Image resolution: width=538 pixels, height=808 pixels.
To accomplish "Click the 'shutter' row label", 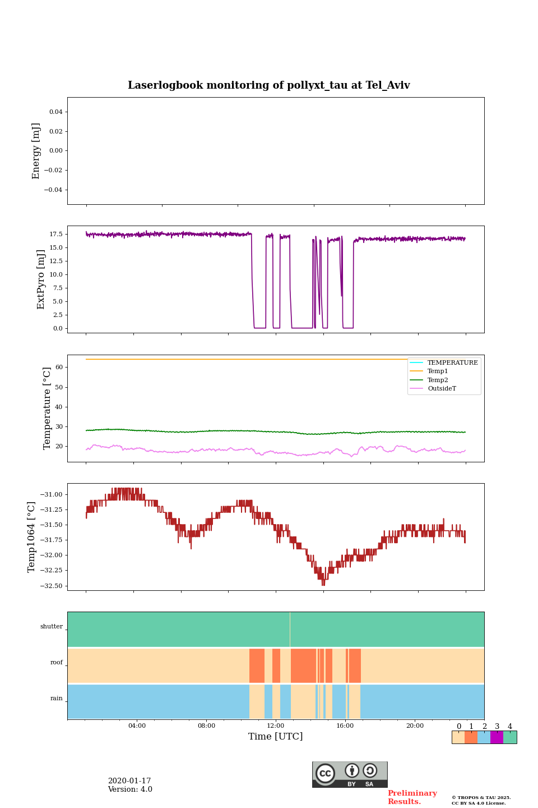I will pos(52,626).
